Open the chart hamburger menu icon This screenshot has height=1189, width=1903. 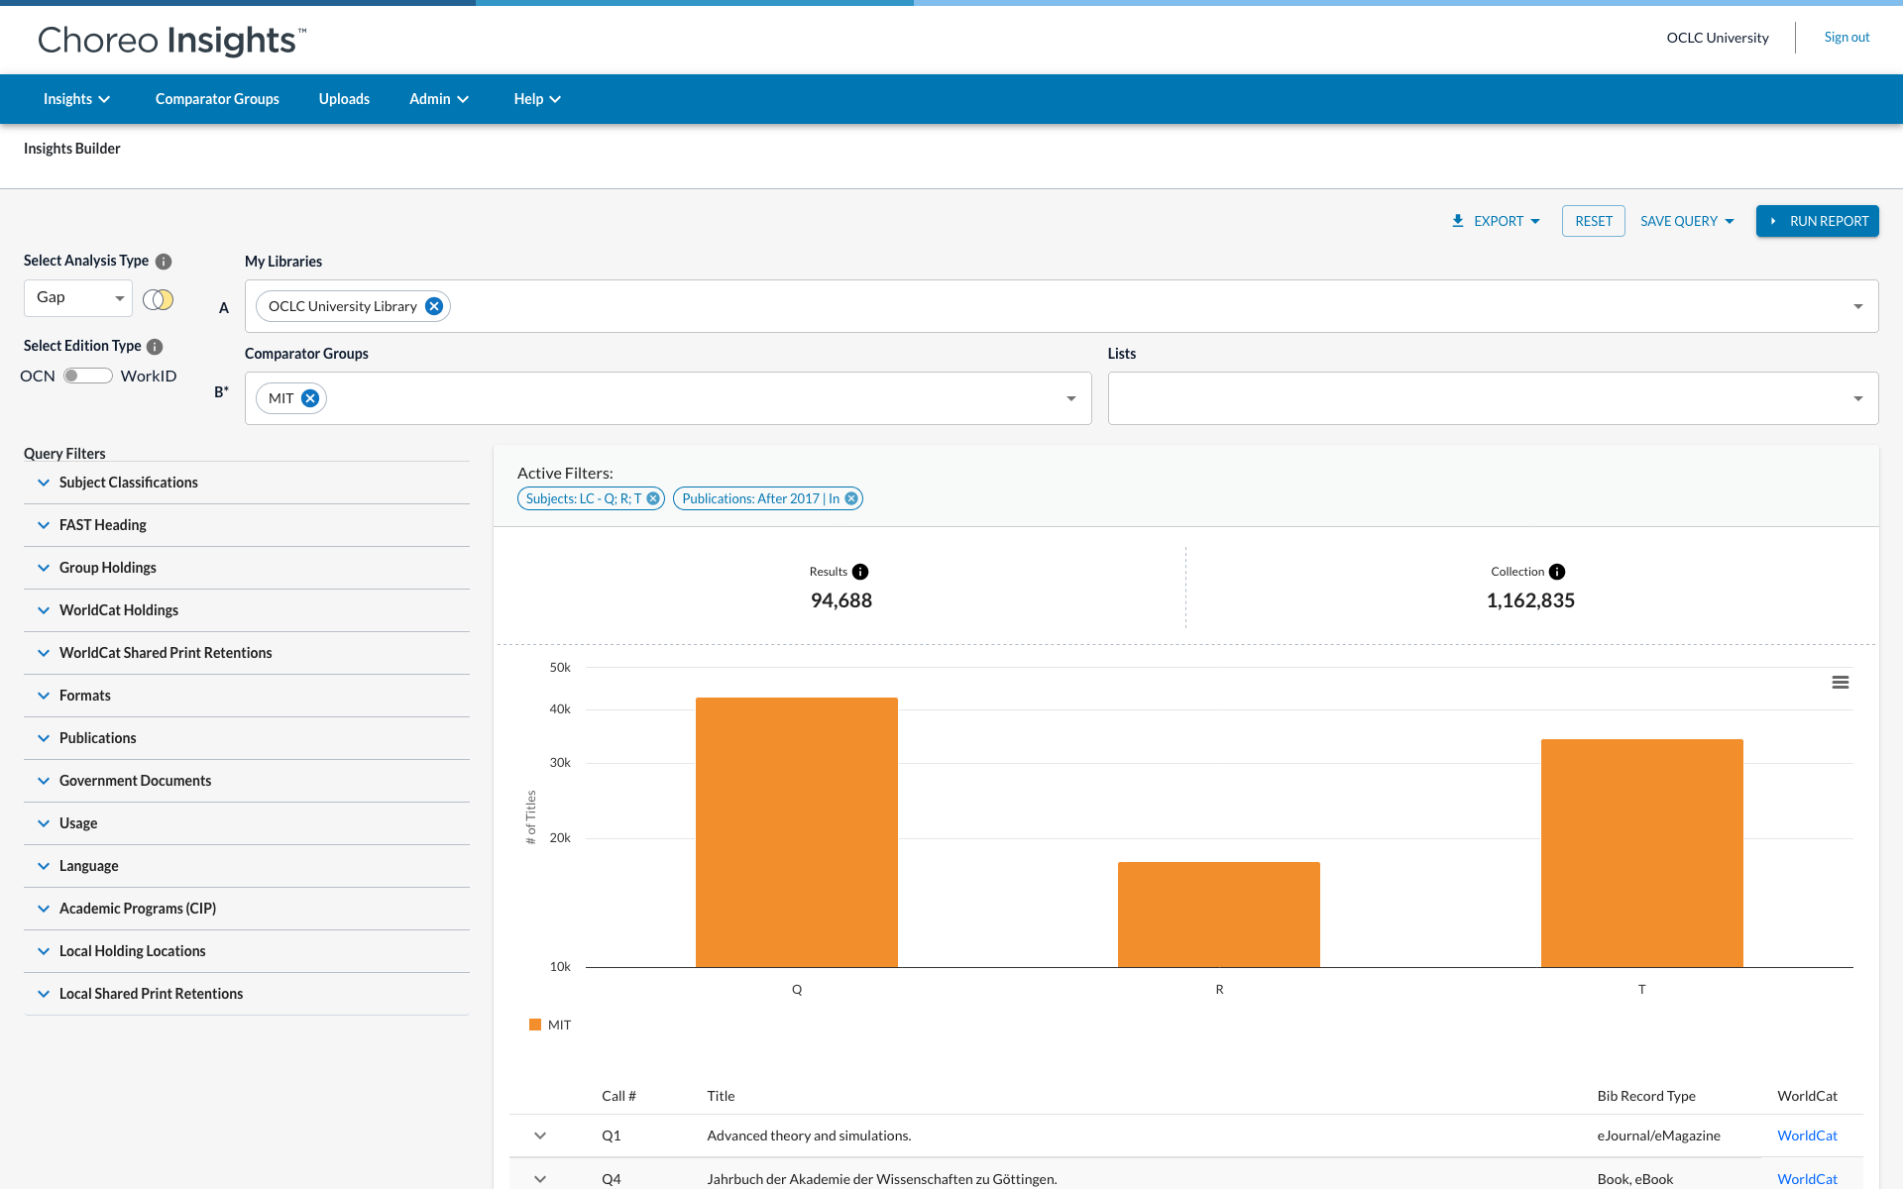click(x=1841, y=683)
